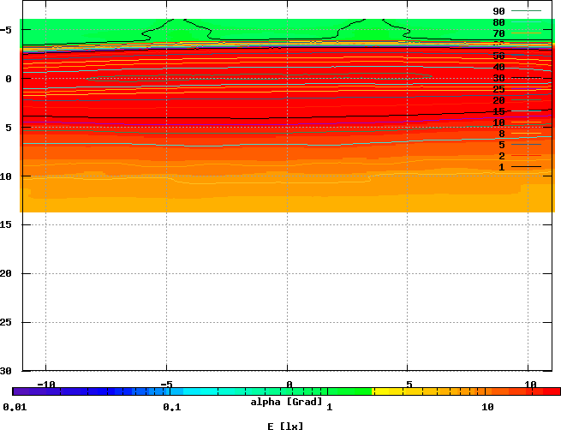This screenshot has height=430, width=561.
Task: Click the y-axis tick label 20
Action: 6,274
